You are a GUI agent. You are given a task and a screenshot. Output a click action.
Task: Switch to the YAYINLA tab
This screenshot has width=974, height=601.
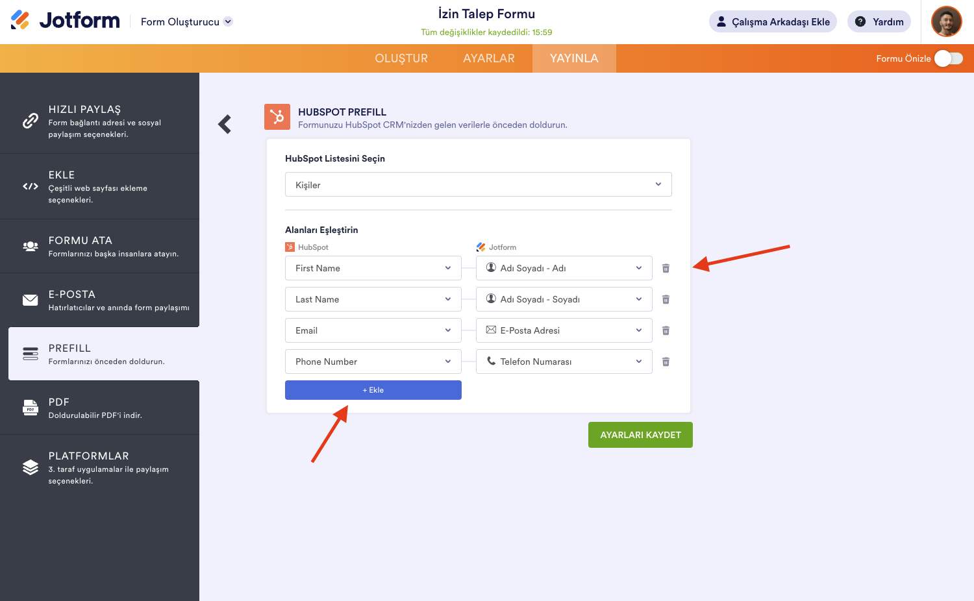(x=574, y=58)
